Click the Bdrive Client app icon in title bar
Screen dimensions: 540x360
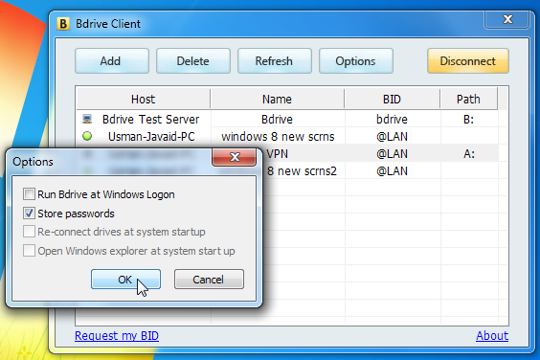pyautogui.click(x=63, y=24)
